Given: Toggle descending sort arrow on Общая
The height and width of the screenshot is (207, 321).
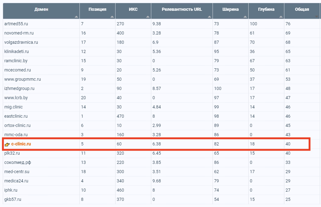Looking at the screenshot, I should click(x=317, y=17).
